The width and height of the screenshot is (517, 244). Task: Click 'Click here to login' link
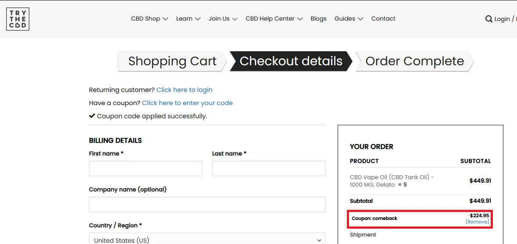[x=184, y=90]
